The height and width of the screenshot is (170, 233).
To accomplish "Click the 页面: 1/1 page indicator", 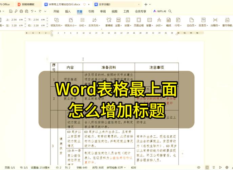I will click(x=10, y=168).
